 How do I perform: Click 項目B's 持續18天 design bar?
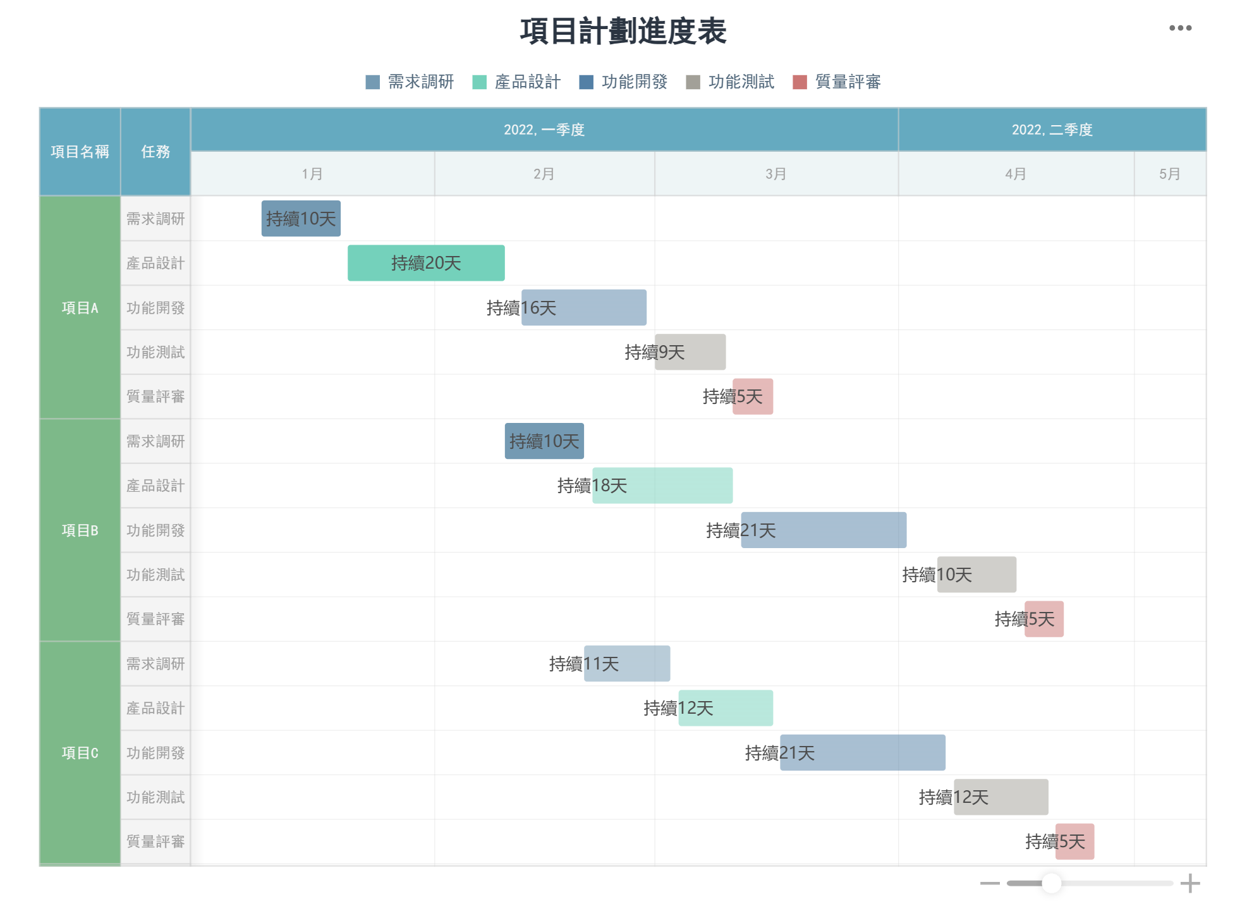click(x=662, y=486)
